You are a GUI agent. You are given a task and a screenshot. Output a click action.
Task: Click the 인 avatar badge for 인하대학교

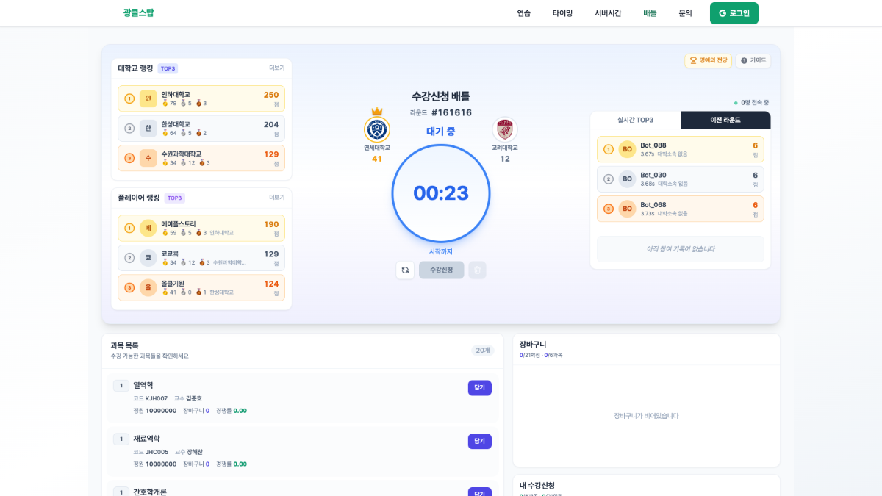coord(148,98)
